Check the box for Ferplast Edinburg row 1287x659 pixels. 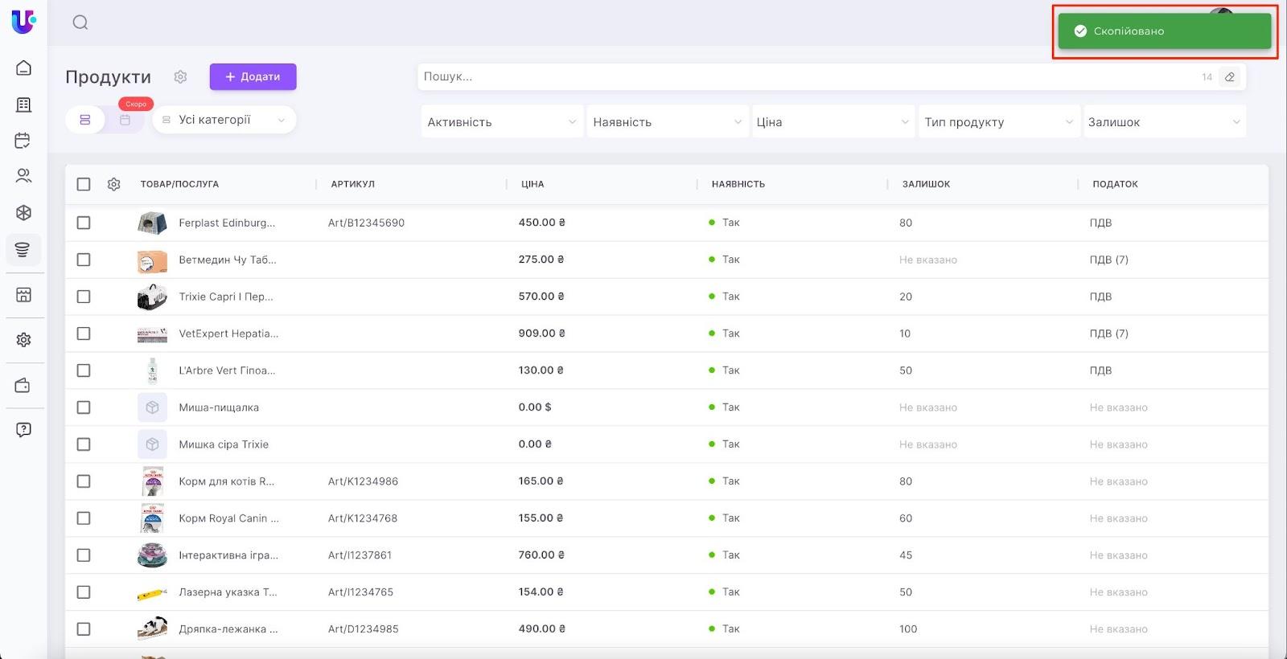84,223
